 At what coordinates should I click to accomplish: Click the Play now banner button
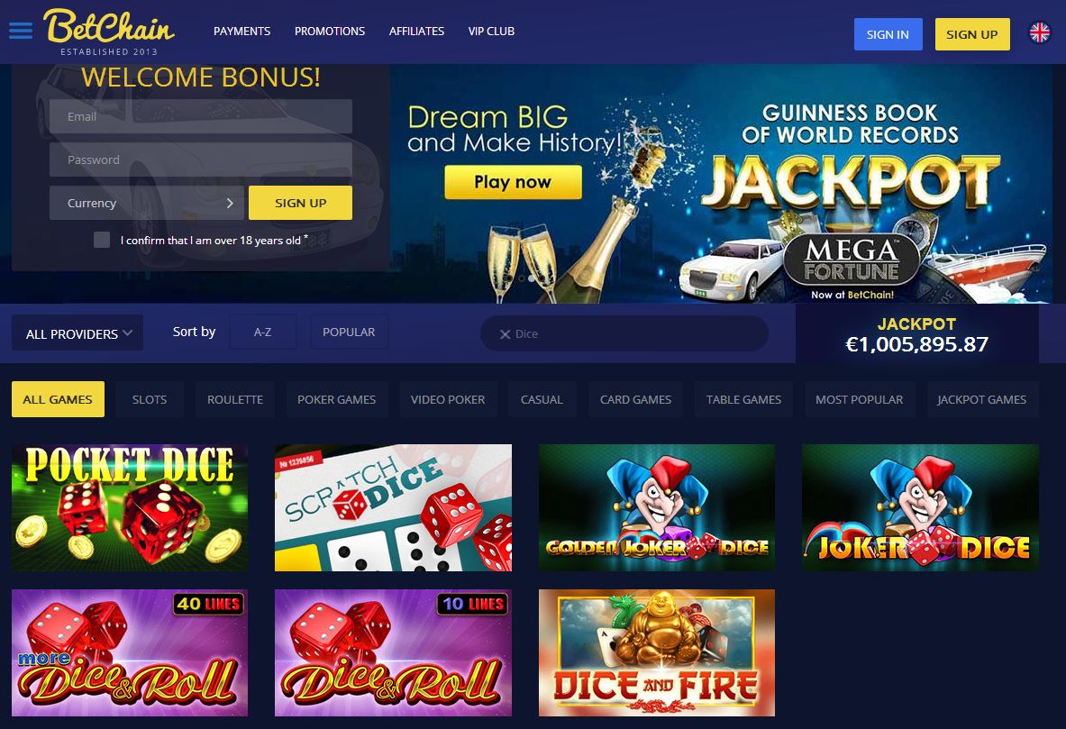[513, 182]
